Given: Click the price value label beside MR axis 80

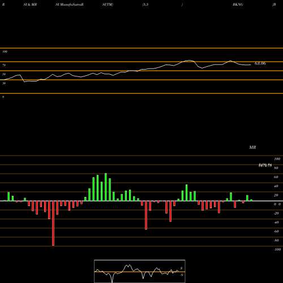Looking at the screenshot, I should [265, 165].
